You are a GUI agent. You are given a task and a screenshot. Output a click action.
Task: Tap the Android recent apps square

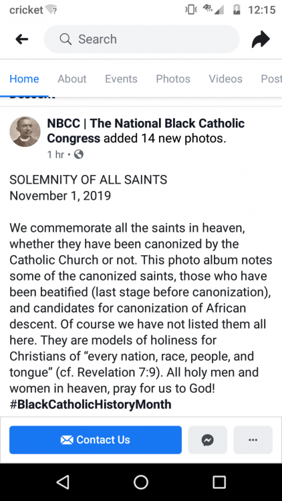coord(219,482)
